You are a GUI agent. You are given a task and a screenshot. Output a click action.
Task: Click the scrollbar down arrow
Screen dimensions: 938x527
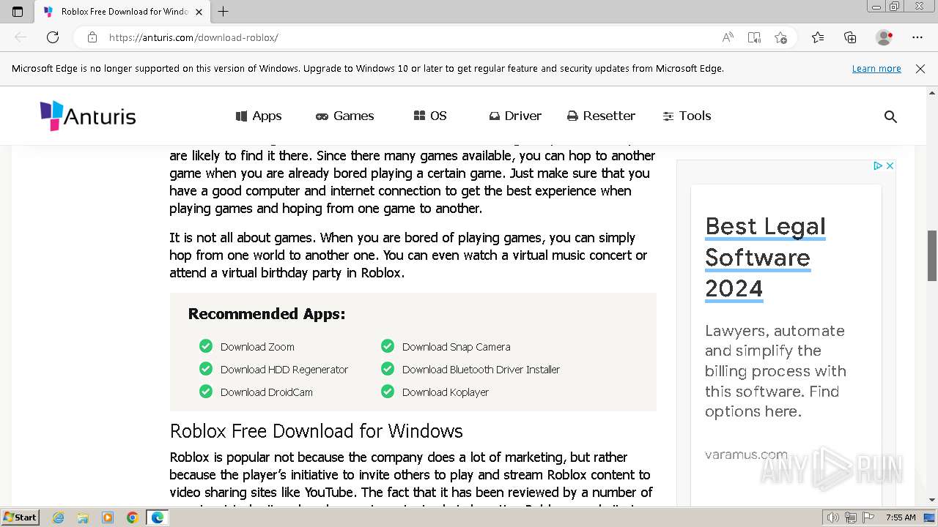coord(932,500)
